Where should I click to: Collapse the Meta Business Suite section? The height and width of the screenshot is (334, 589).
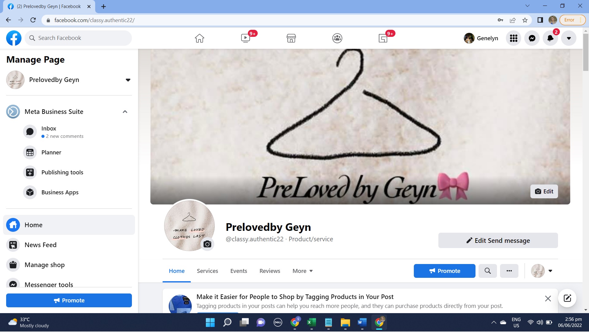125,112
